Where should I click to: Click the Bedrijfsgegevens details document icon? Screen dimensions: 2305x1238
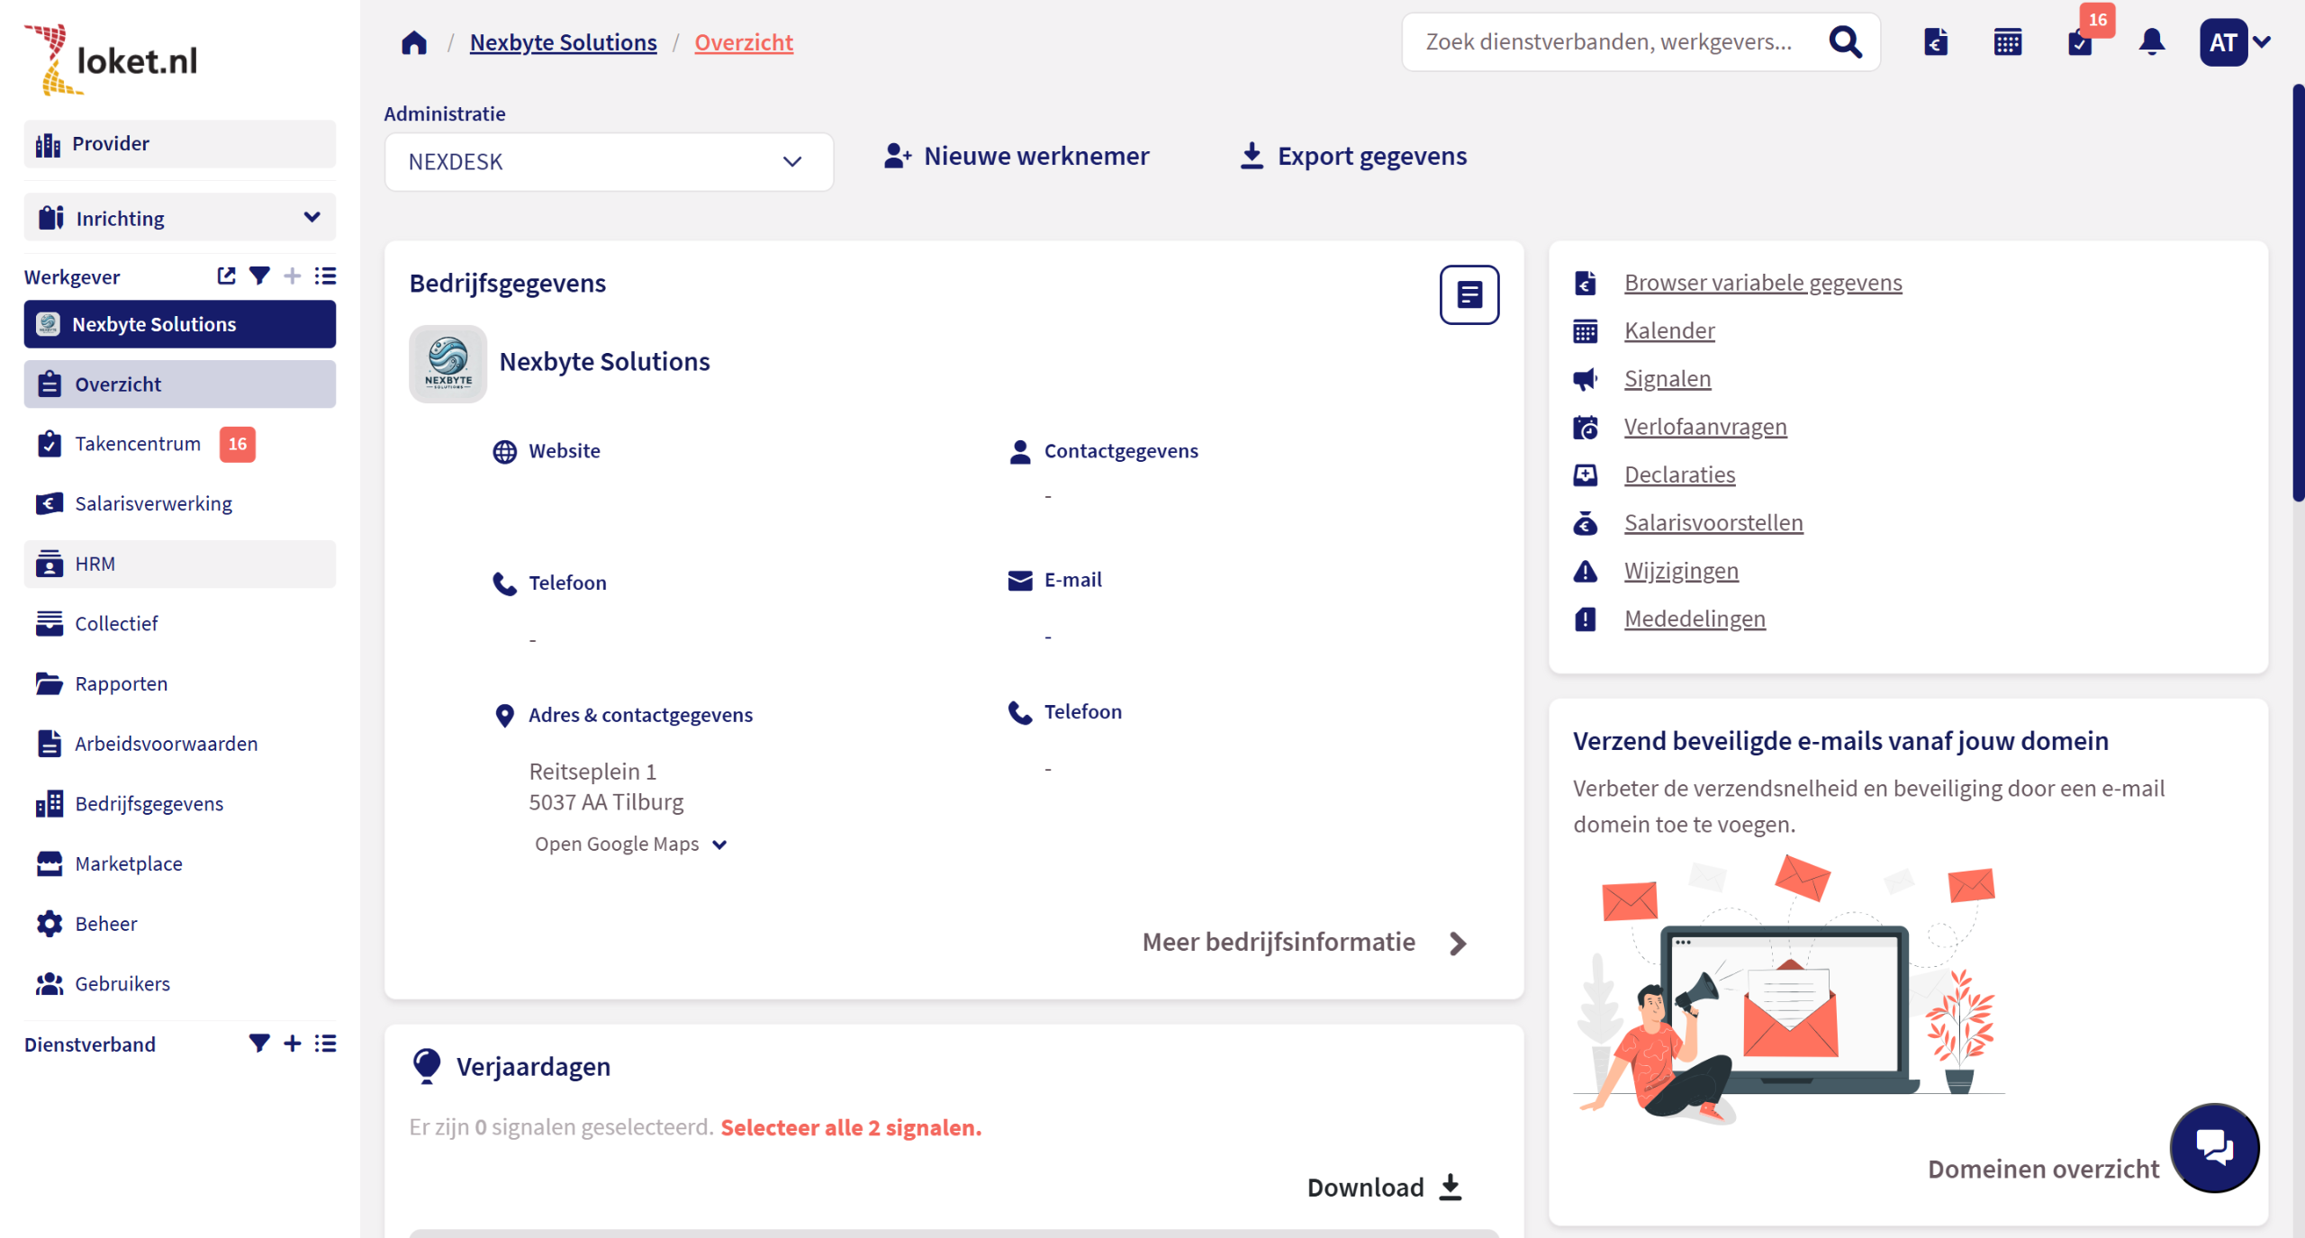1469,294
